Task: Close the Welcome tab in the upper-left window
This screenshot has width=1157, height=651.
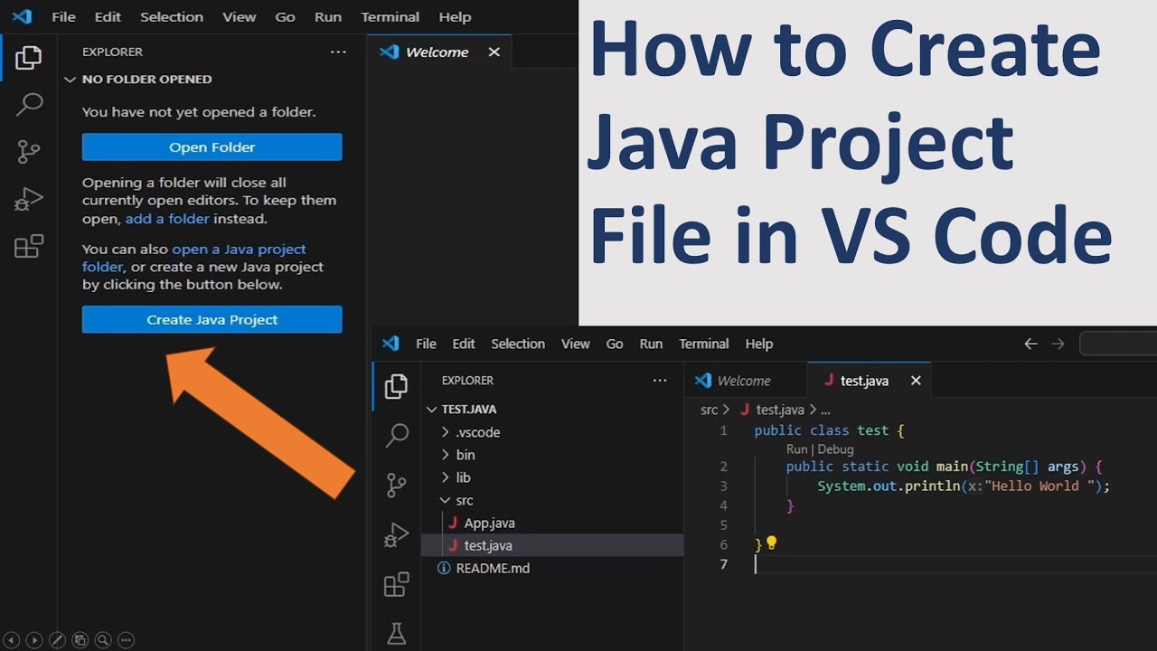Action: tap(494, 52)
